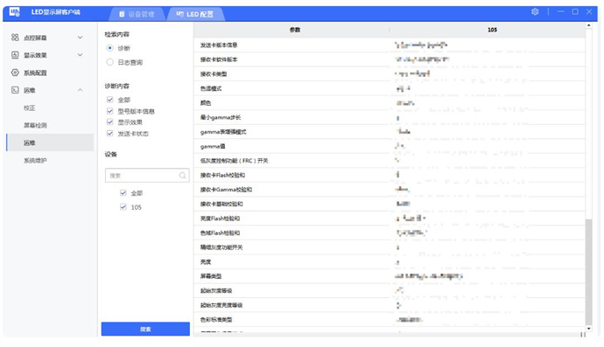Select the 发送卡版本信息 row
The height and width of the screenshot is (347, 604).
click(x=390, y=45)
